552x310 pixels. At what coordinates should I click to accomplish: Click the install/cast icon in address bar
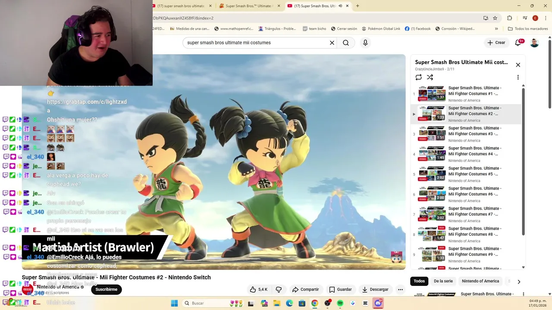(486, 18)
